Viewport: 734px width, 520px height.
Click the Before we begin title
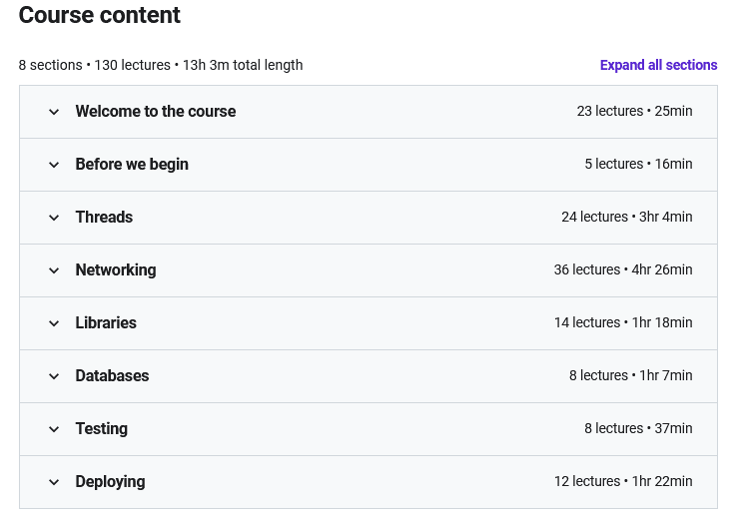[132, 165]
